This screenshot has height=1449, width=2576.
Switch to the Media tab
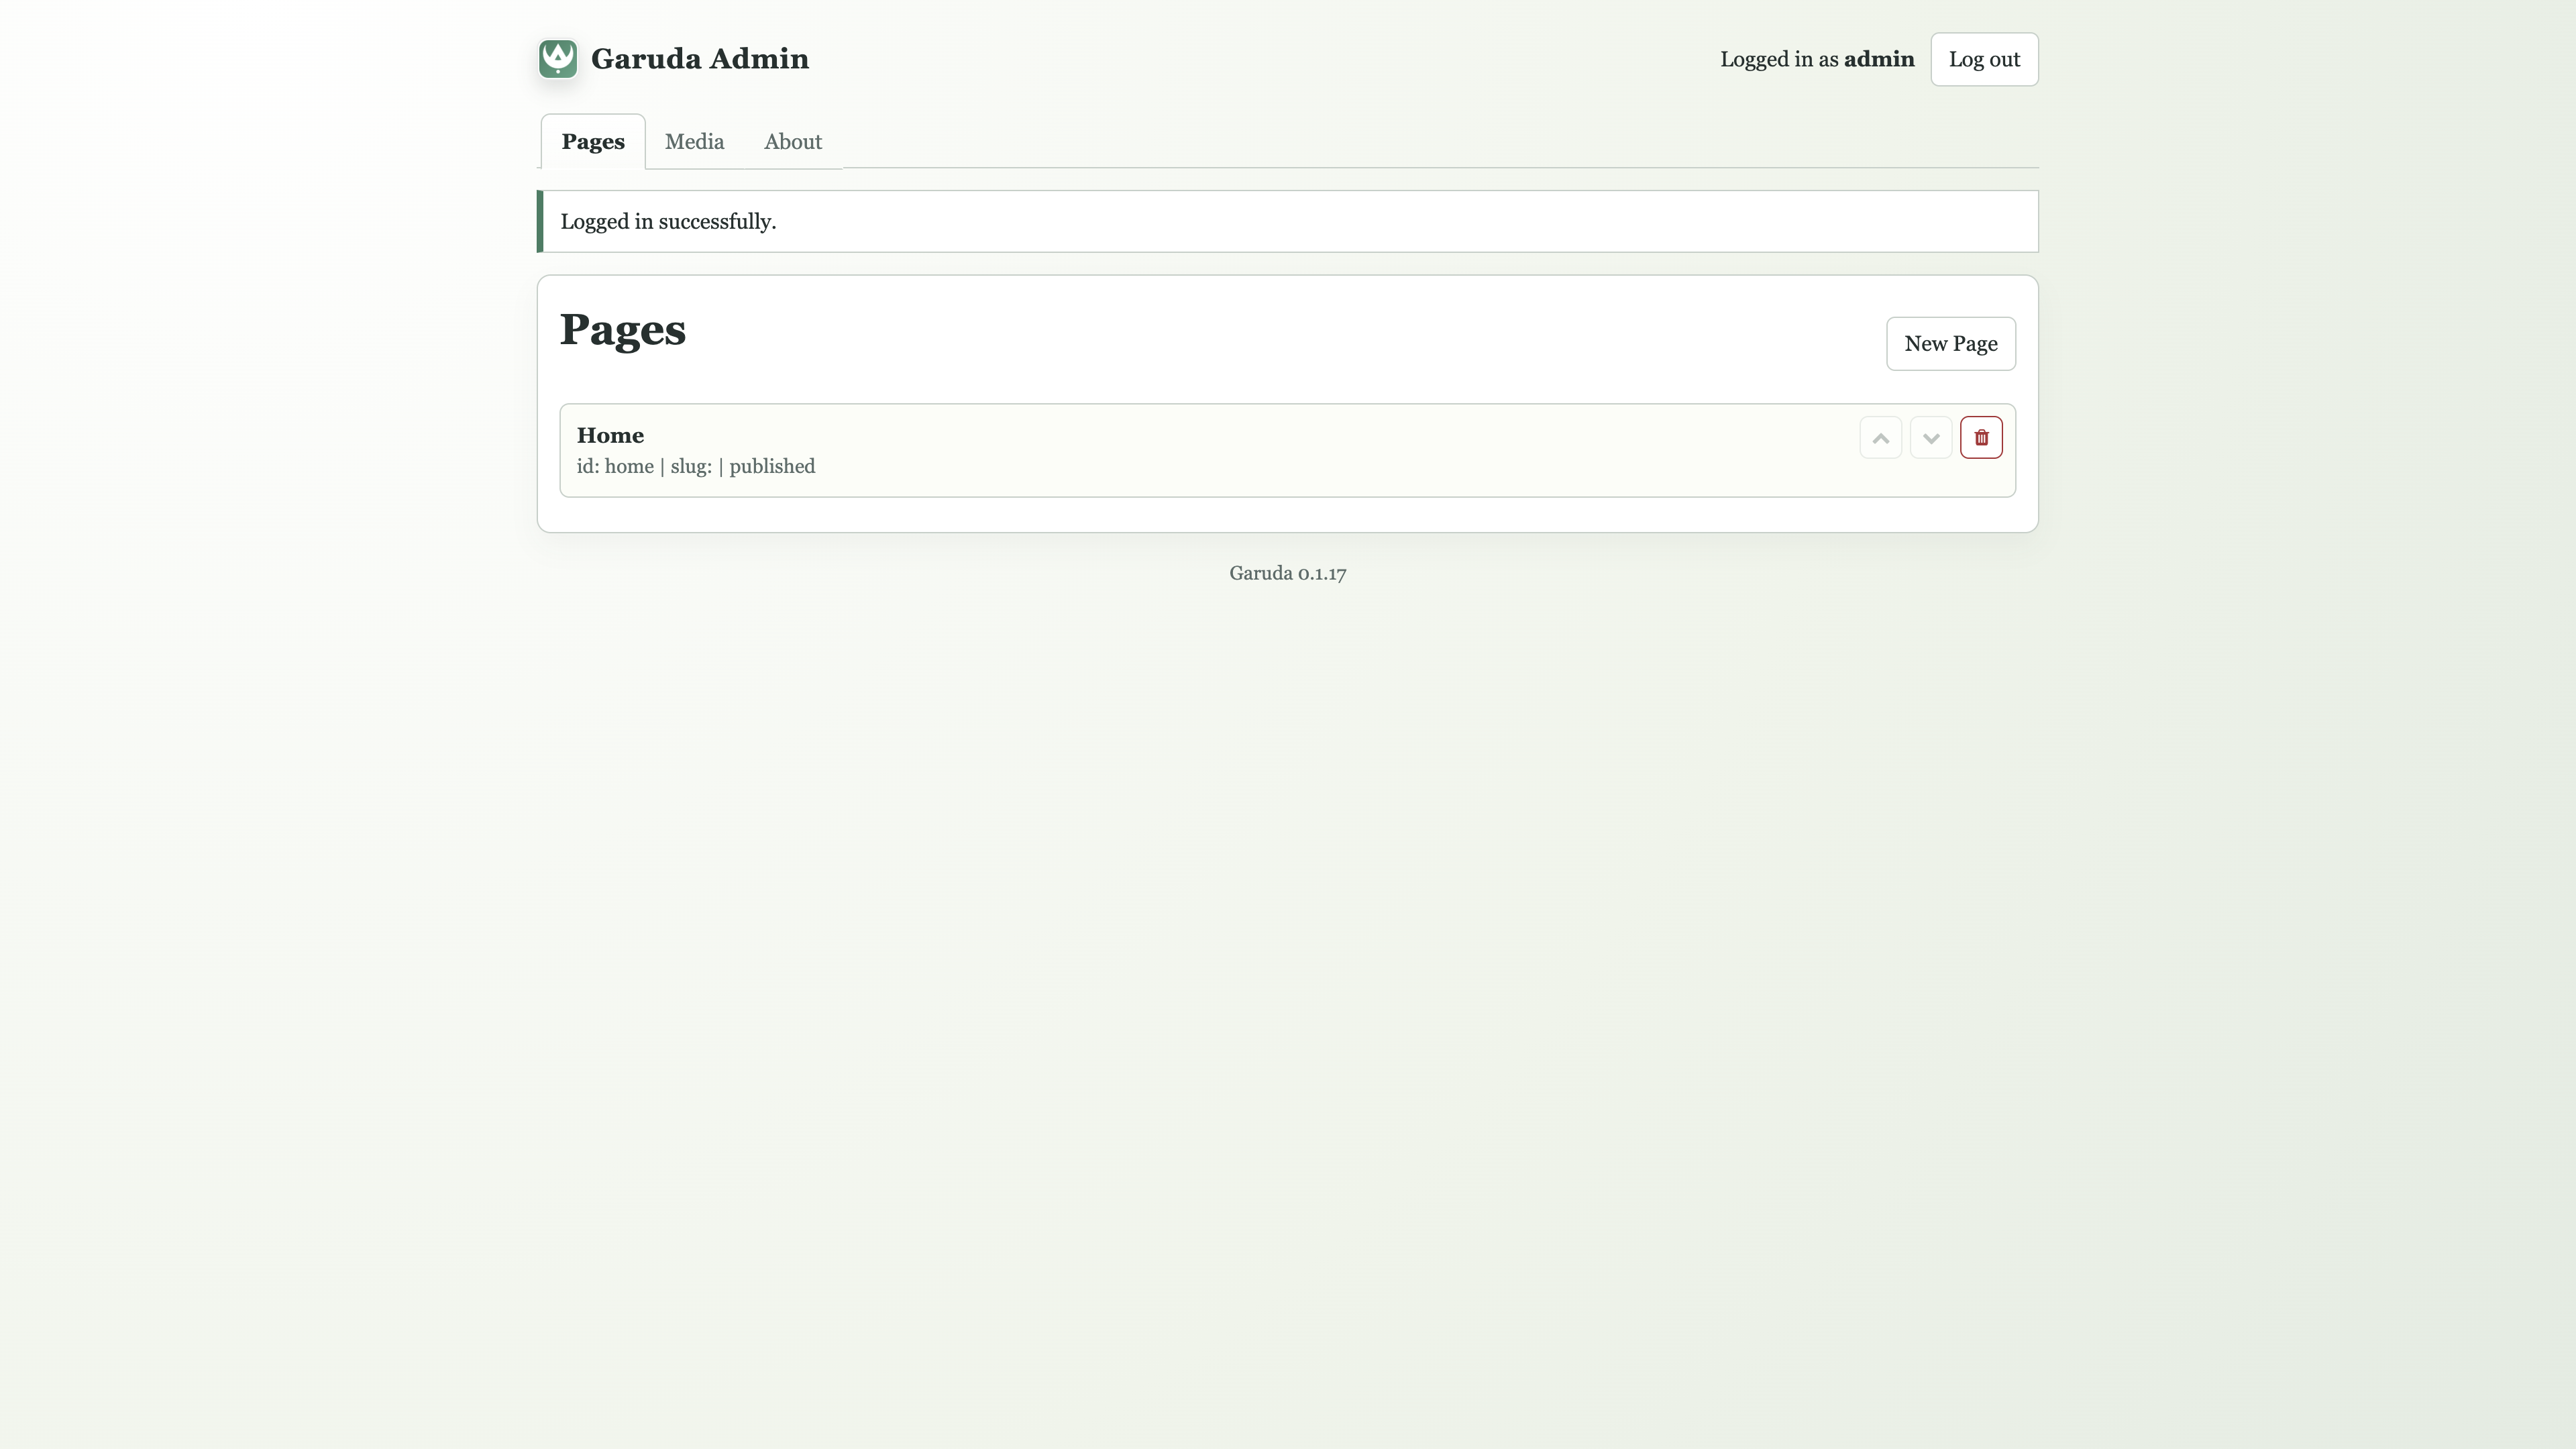click(x=694, y=142)
